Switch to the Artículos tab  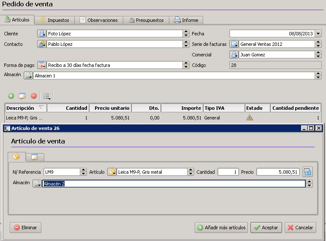point(17,20)
